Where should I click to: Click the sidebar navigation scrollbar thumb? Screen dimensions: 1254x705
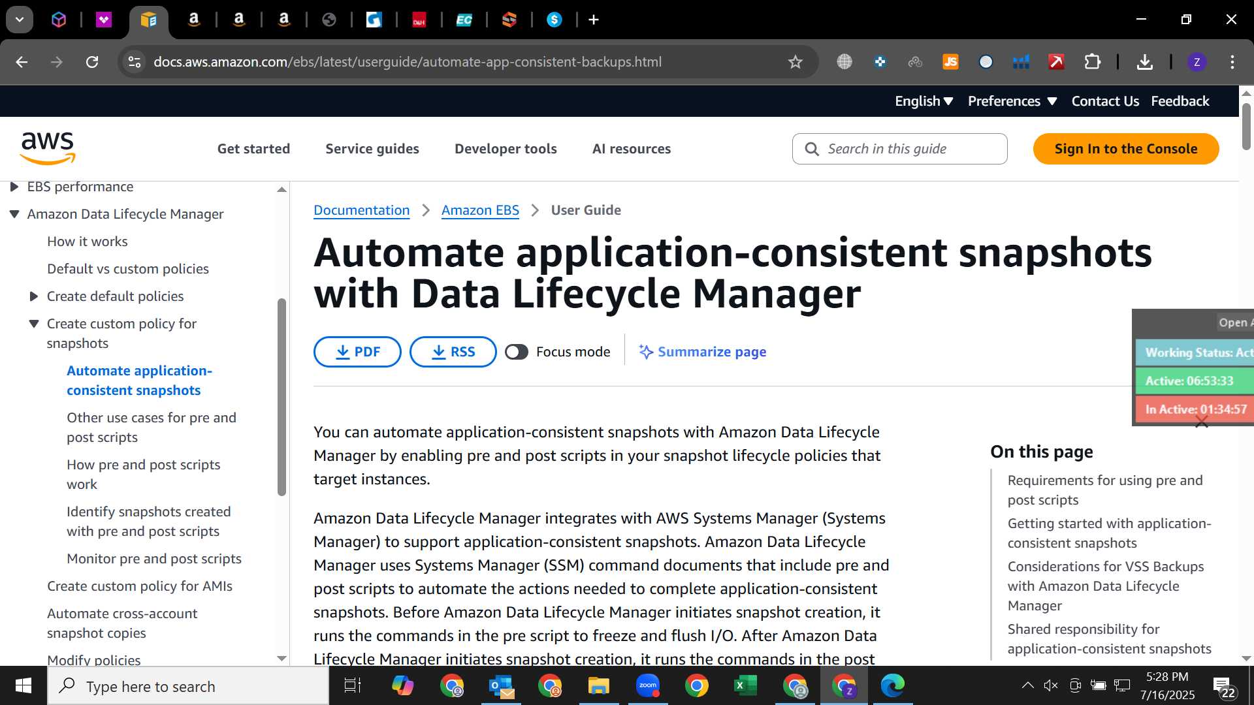click(x=281, y=397)
